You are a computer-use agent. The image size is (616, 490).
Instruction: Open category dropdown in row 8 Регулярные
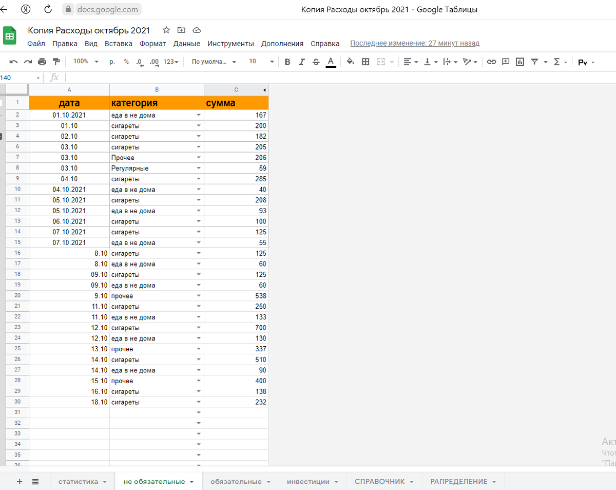click(199, 168)
